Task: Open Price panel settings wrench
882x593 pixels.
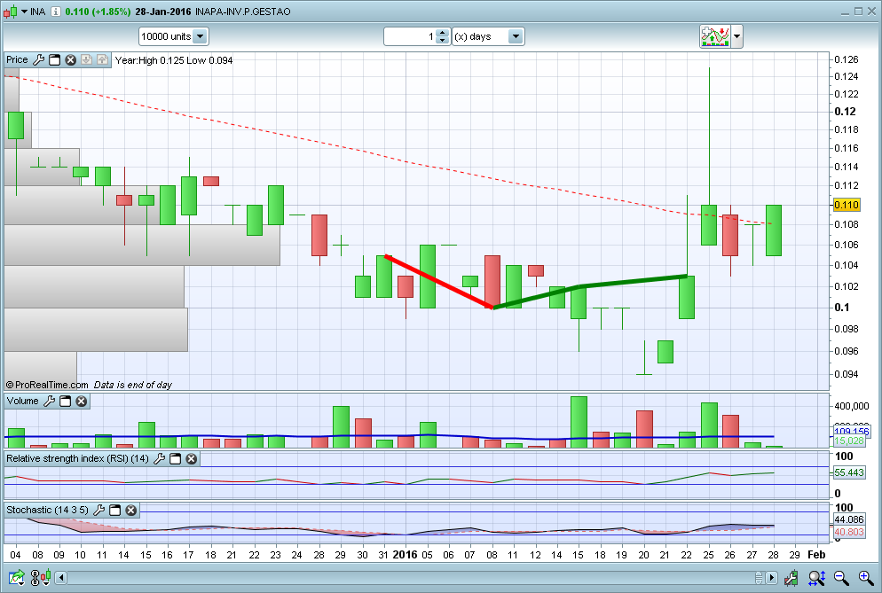Action: pyautogui.click(x=38, y=59)
